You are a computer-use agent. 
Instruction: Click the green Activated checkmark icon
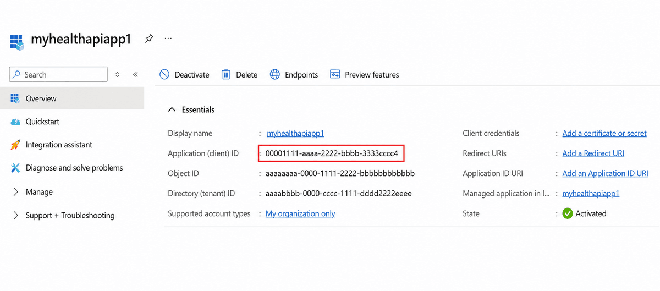(568, 213)
